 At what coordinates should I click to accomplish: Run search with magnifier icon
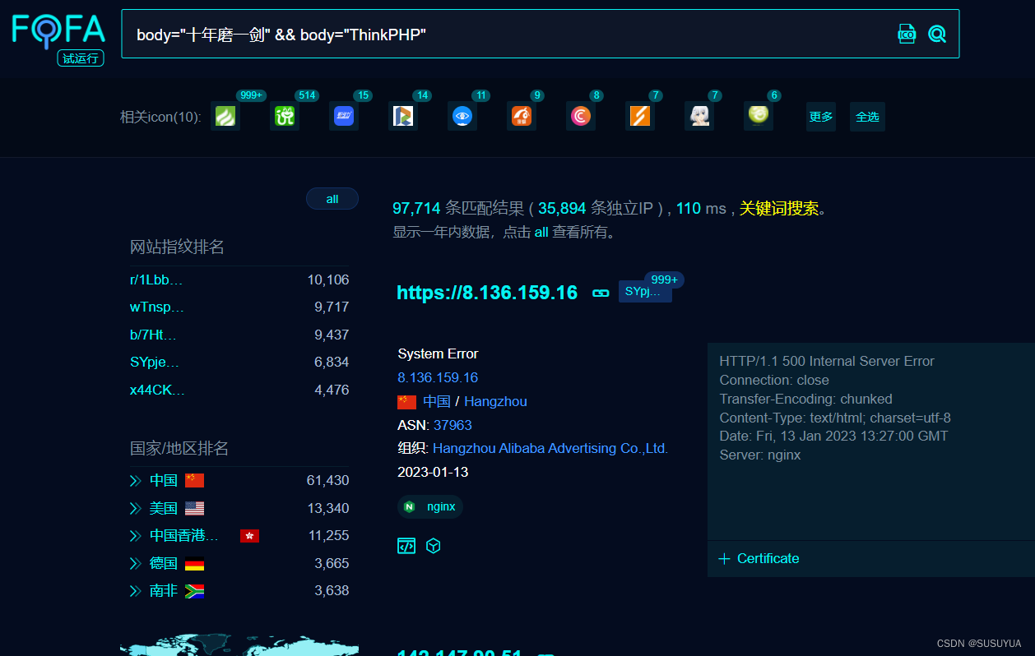click(x=937, y=34)
